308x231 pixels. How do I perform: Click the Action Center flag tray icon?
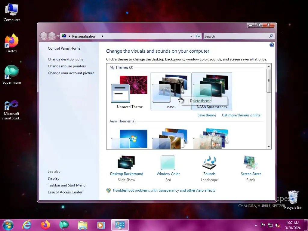click(263, 225)
